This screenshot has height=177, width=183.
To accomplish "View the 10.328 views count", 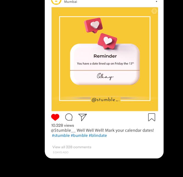I will coord(62,125).
